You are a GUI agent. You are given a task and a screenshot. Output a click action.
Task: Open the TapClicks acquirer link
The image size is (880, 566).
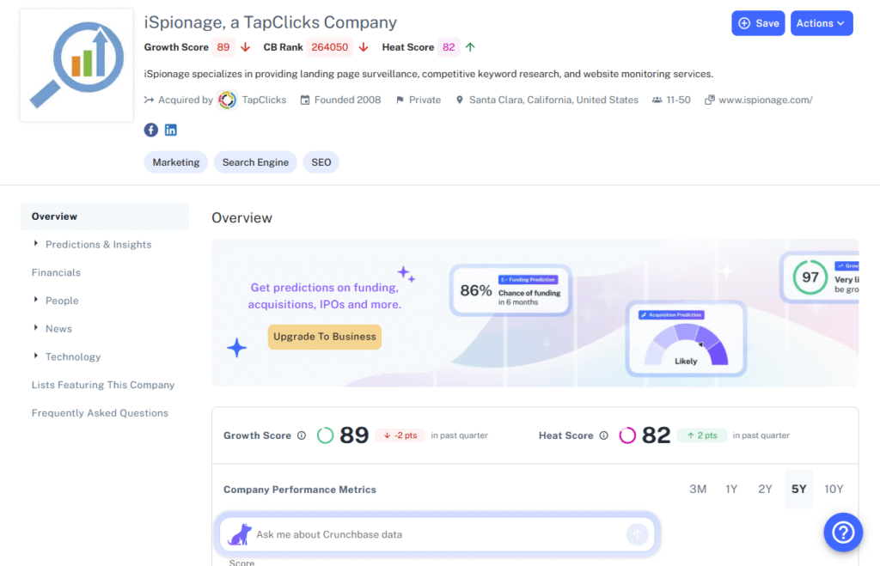click(x=264, y=100)
